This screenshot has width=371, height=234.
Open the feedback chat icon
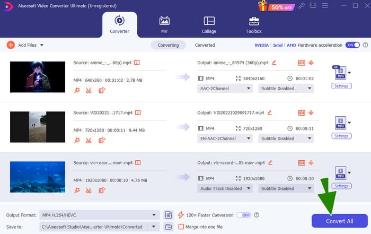pyautogui.click(x=313, y=6)
